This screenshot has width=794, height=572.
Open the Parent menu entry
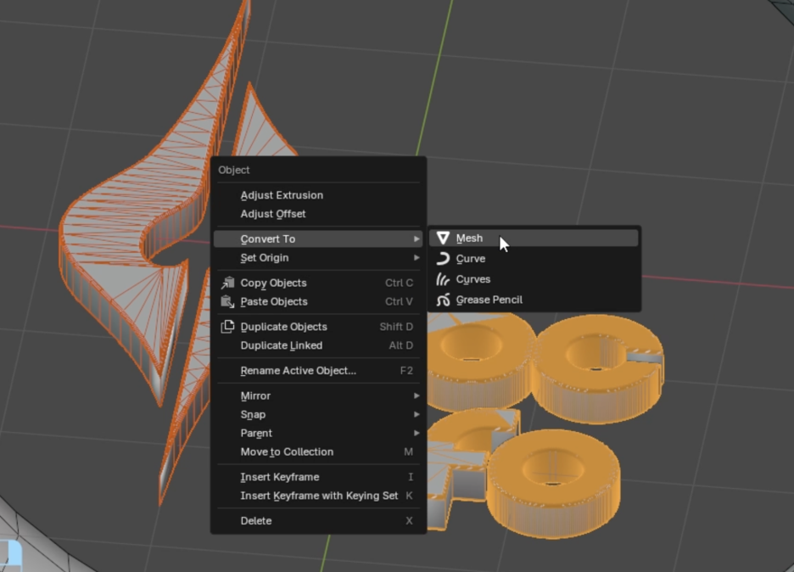318,433
